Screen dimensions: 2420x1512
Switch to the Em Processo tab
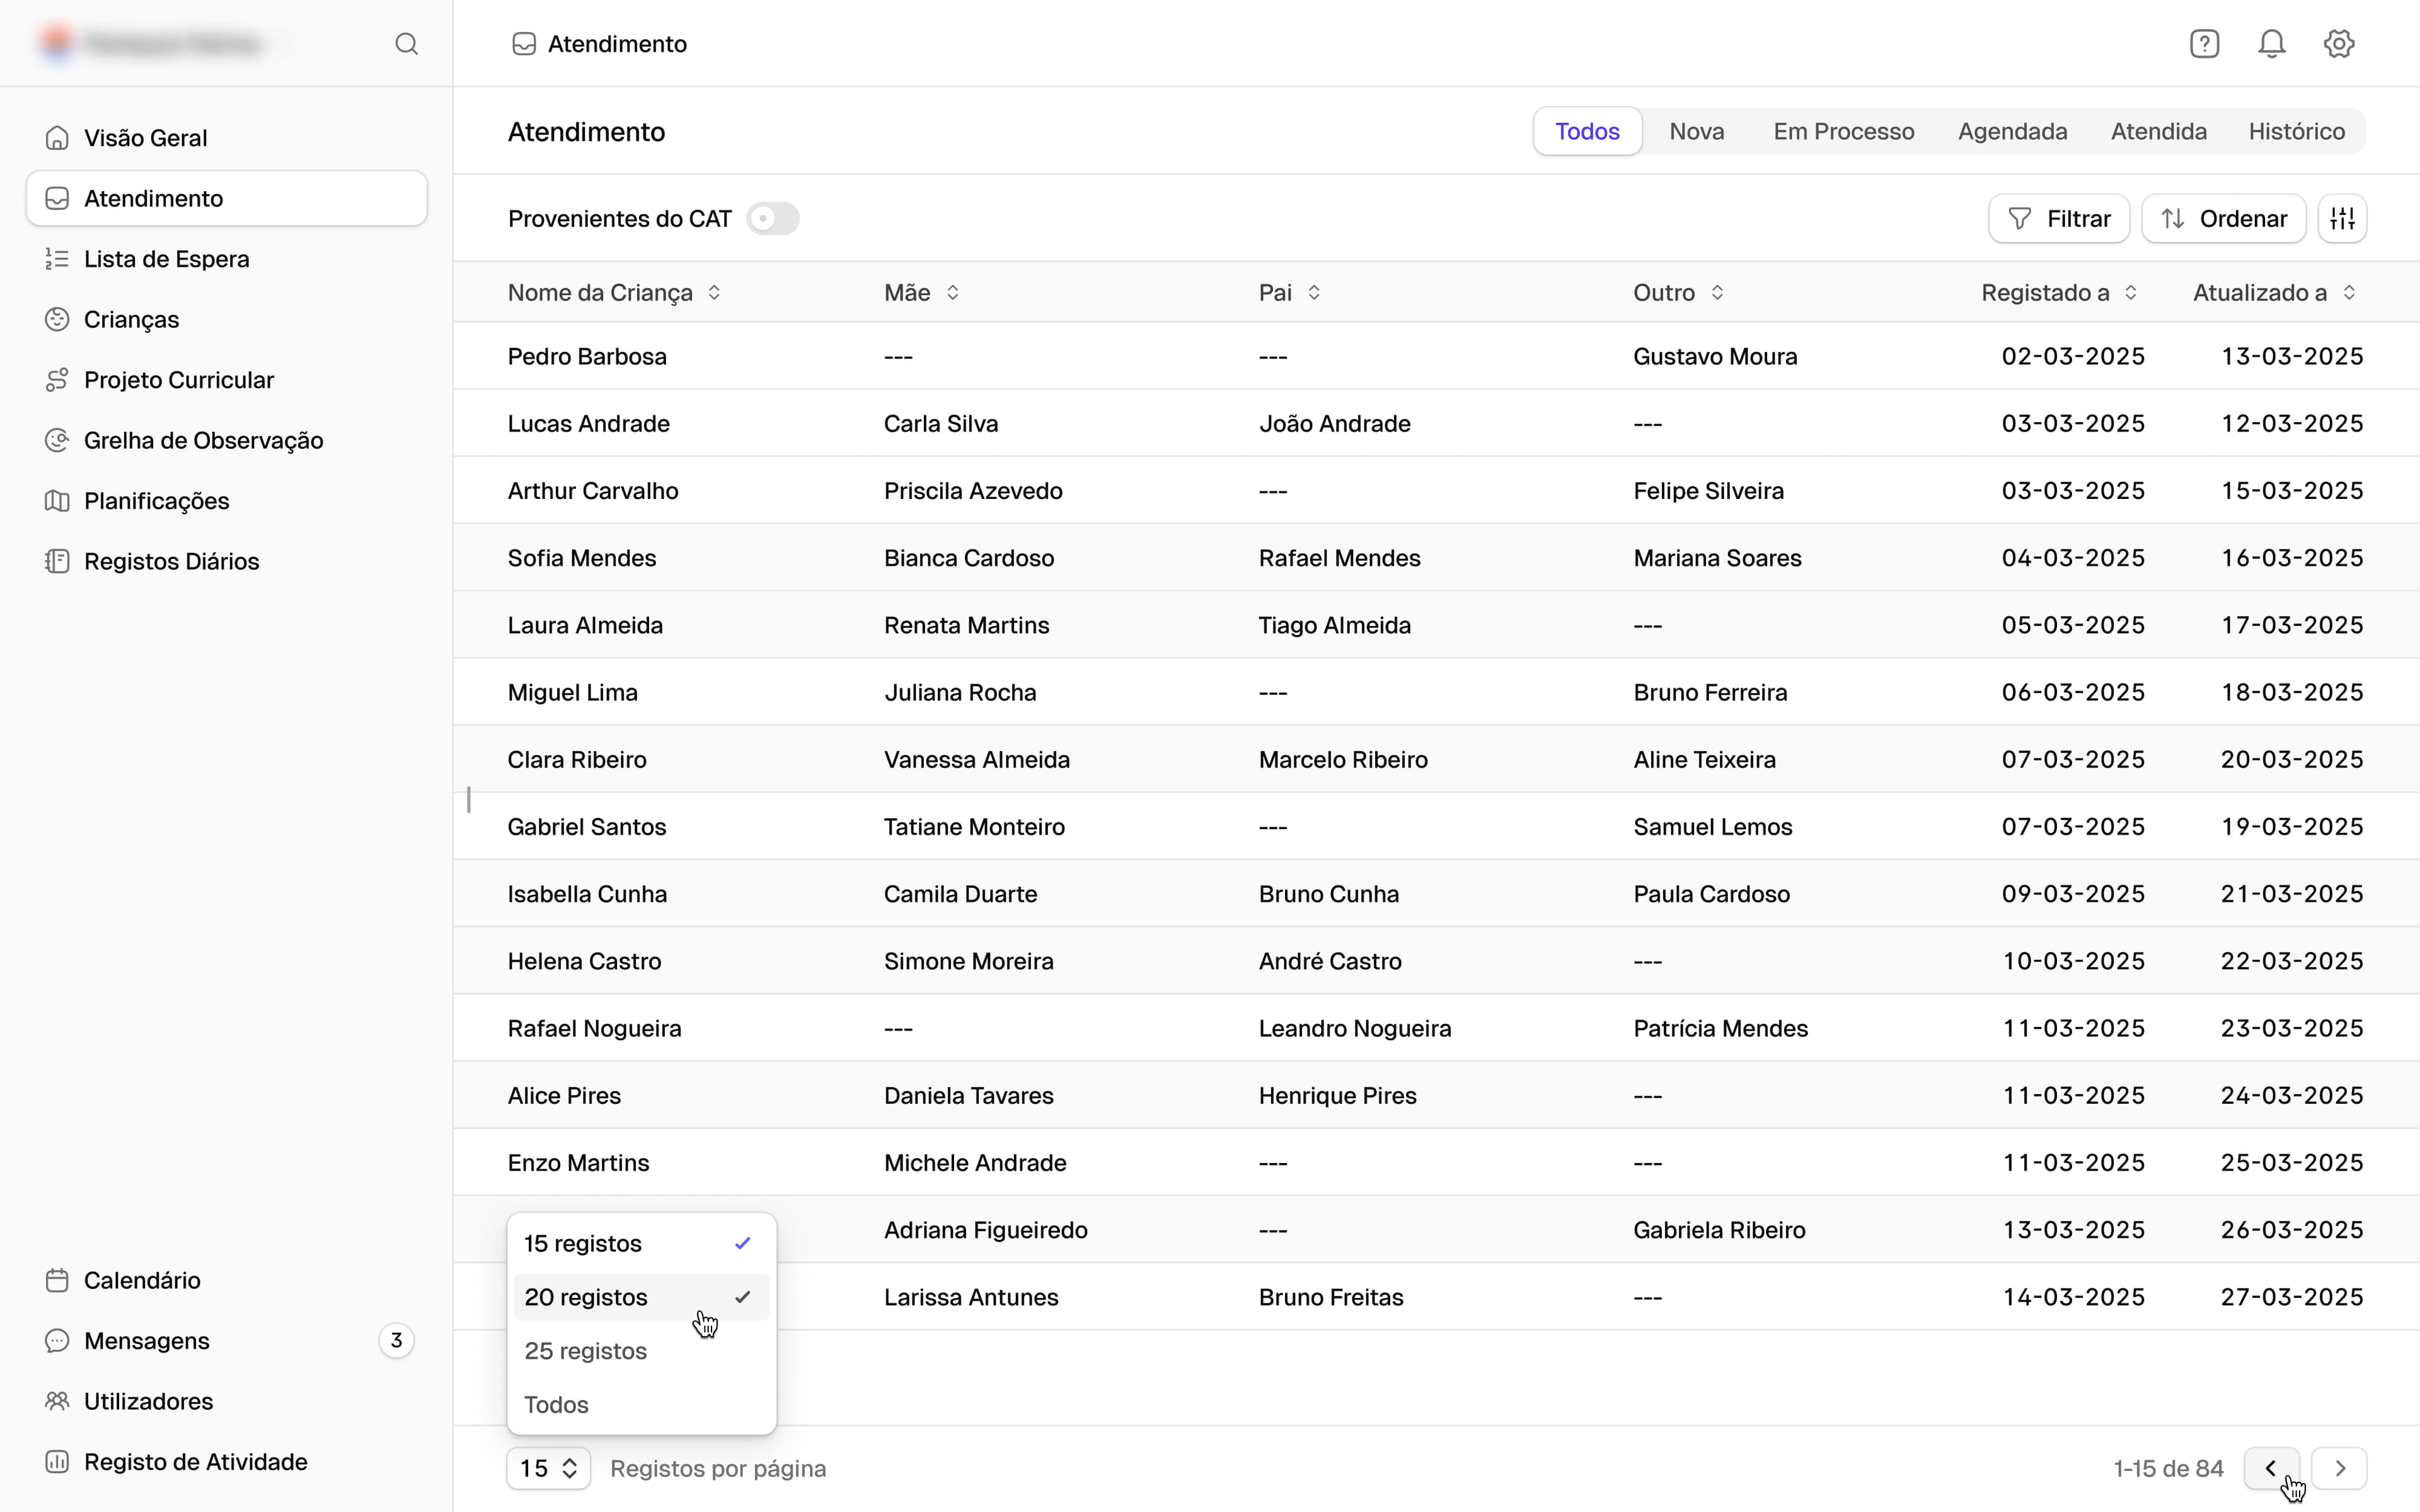click(1844, 131)
